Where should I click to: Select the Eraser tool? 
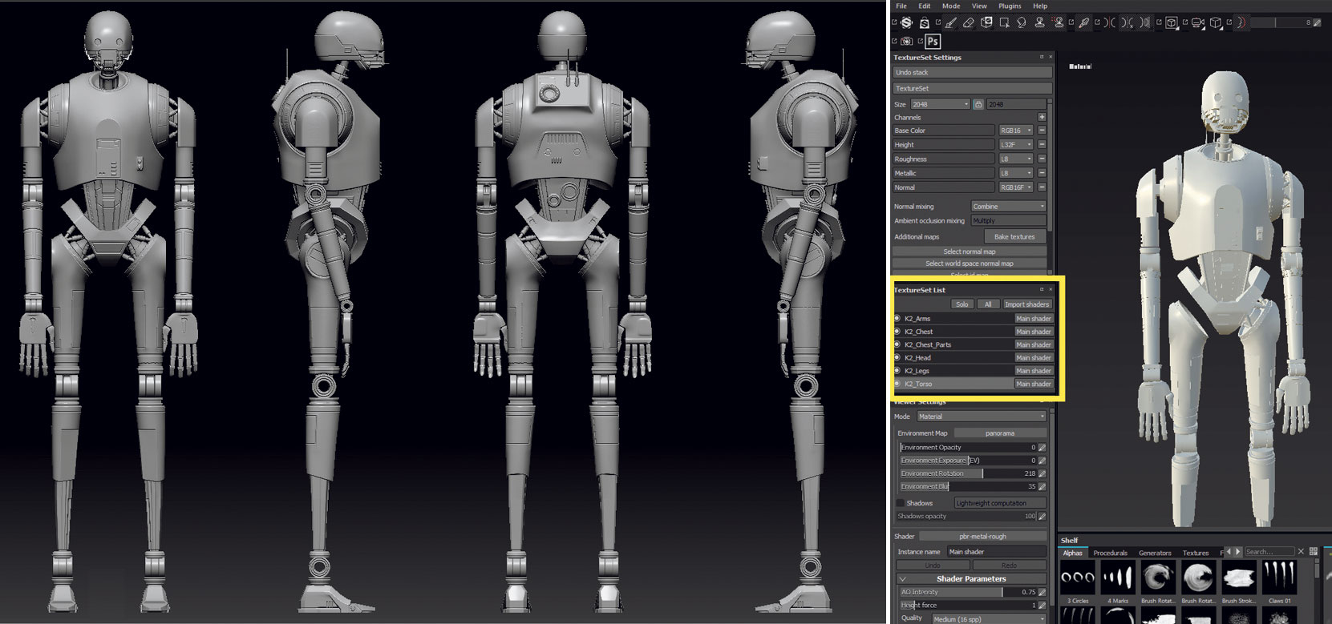coord(969,22)
